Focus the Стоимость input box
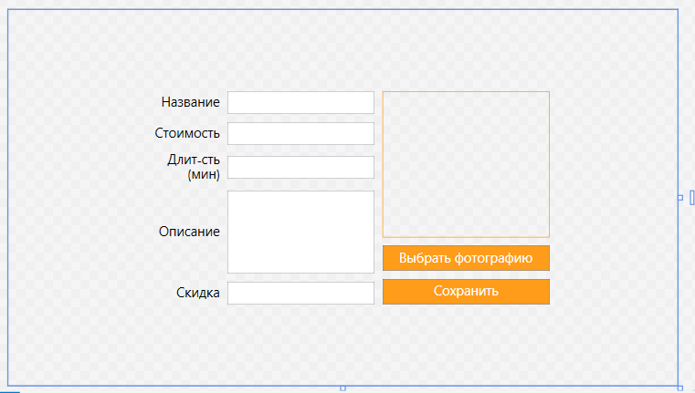 click(301, 134)
